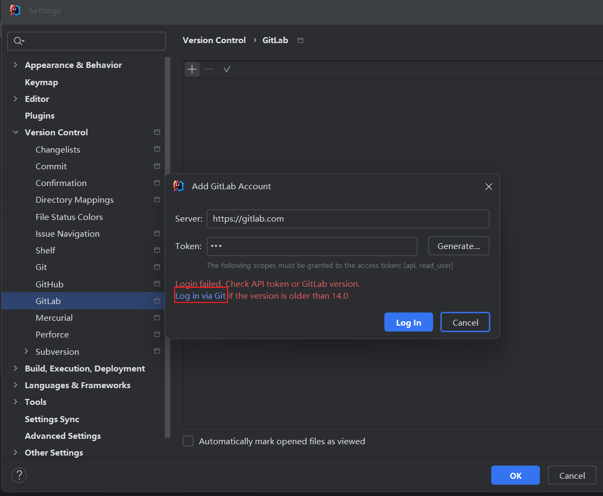Click the help question mark icon
Image resolution: width=603 pixels, height=496 pixels.
[x=19, y=475]
